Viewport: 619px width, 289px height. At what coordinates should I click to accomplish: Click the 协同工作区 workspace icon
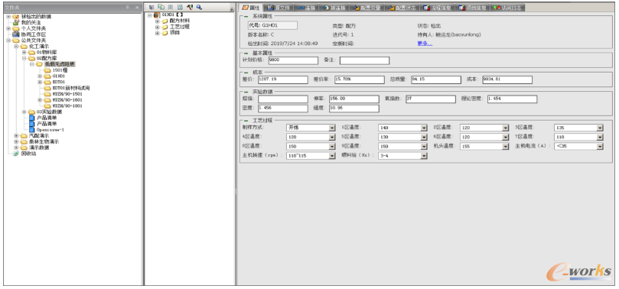tap(16, 34)
